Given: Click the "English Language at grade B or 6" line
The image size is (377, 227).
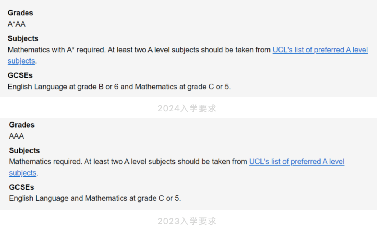Looking at the screenshot, I should point(119,87).
